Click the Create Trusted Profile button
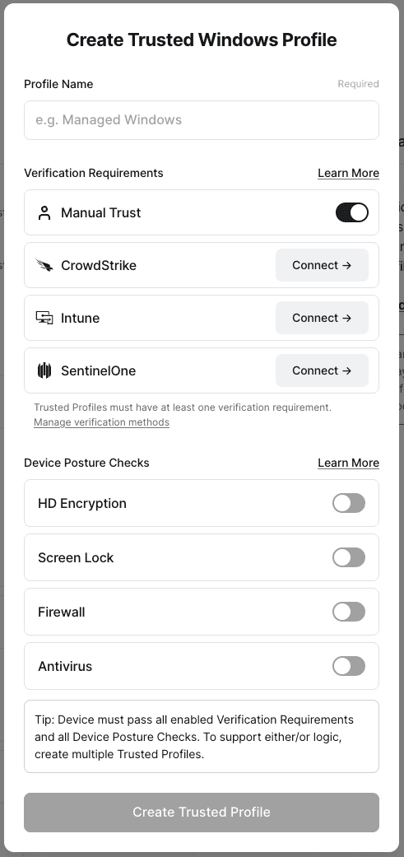Screen dimensions: 404x857 click(x=202, y=813)
